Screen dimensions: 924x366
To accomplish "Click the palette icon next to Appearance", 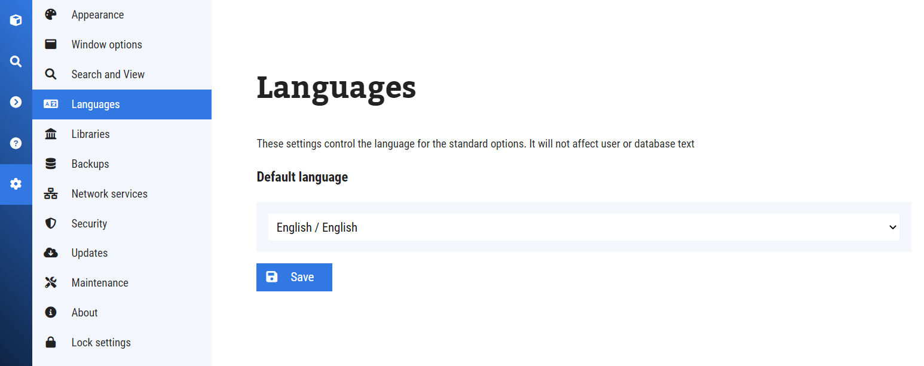I will (50, 14).
